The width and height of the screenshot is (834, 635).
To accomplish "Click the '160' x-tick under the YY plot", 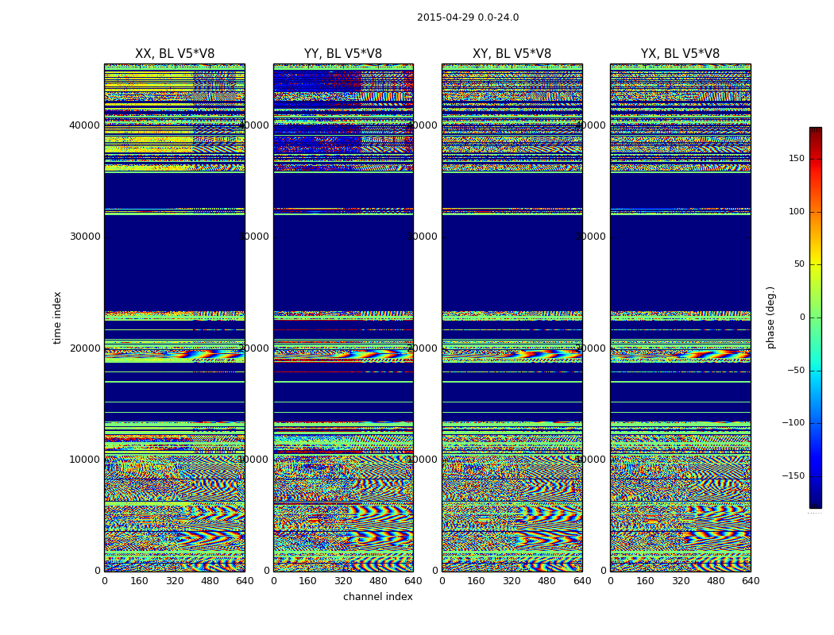I will [x=308, y=581].
